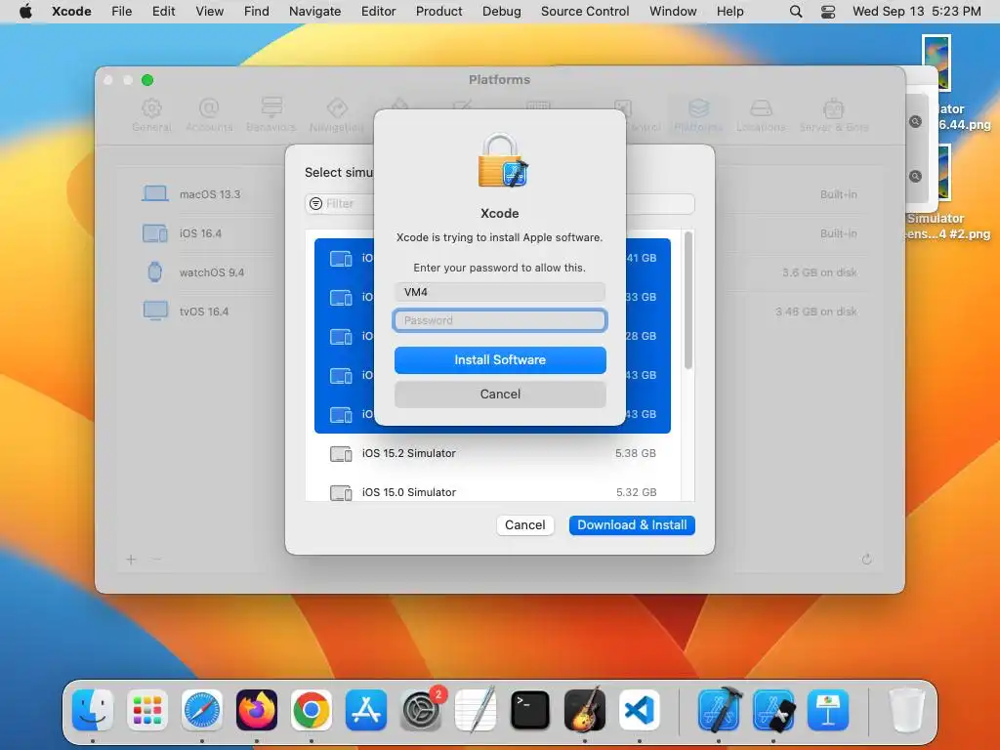Cancel the simulator selection sheet

tap(524, 524)
